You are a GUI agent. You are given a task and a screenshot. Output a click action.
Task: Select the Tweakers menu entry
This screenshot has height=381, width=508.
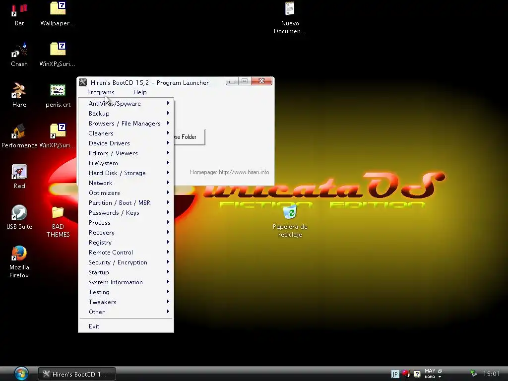pyautogui.click(x=126, y=302)
